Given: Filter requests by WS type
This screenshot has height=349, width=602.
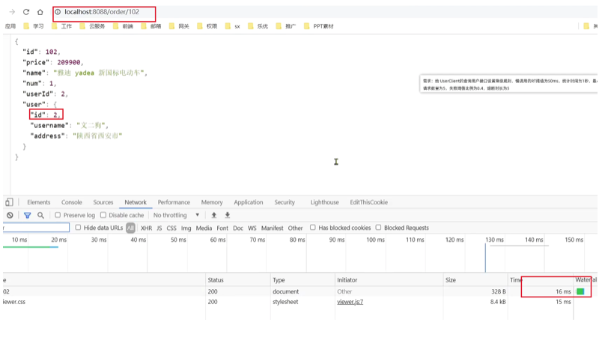Looking at the screenshot, I should [252, 228].
